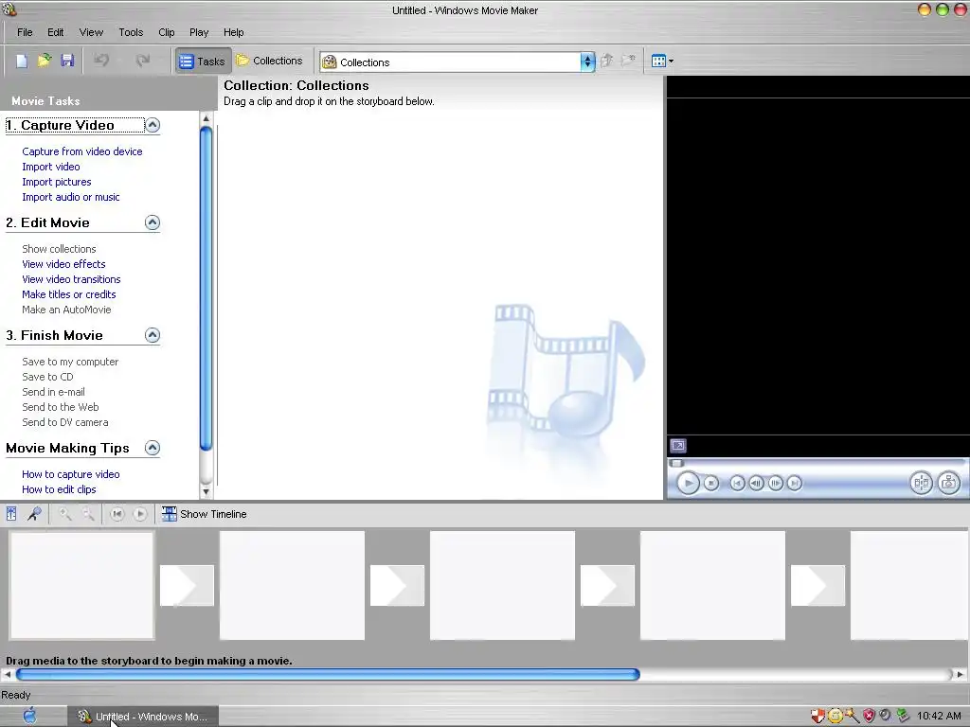Click Capture from video device link
Screen dimensions: 970x727
tap(82, 151)
